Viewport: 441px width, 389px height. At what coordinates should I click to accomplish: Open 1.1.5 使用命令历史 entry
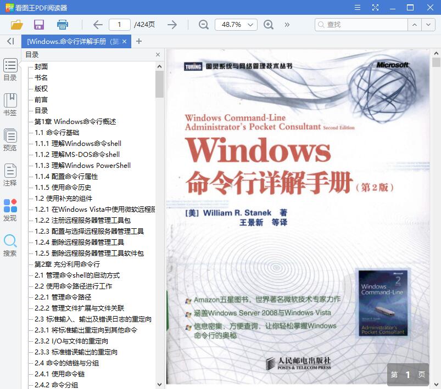click(63, 187)
